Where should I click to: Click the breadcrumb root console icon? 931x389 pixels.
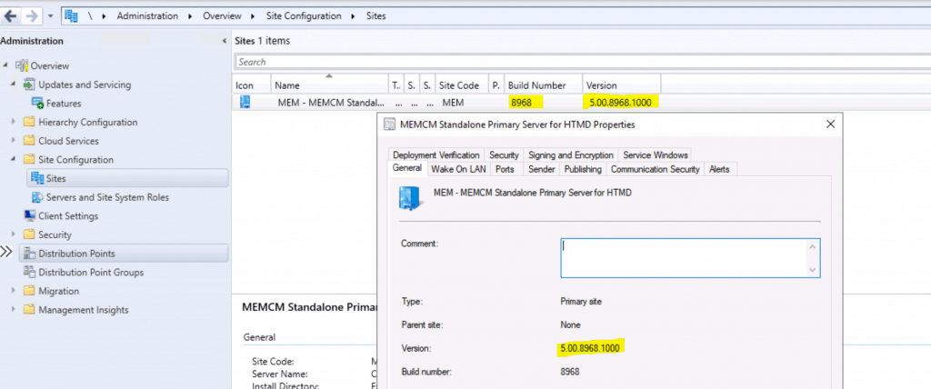pyautogui.click(x=71, y=16)
